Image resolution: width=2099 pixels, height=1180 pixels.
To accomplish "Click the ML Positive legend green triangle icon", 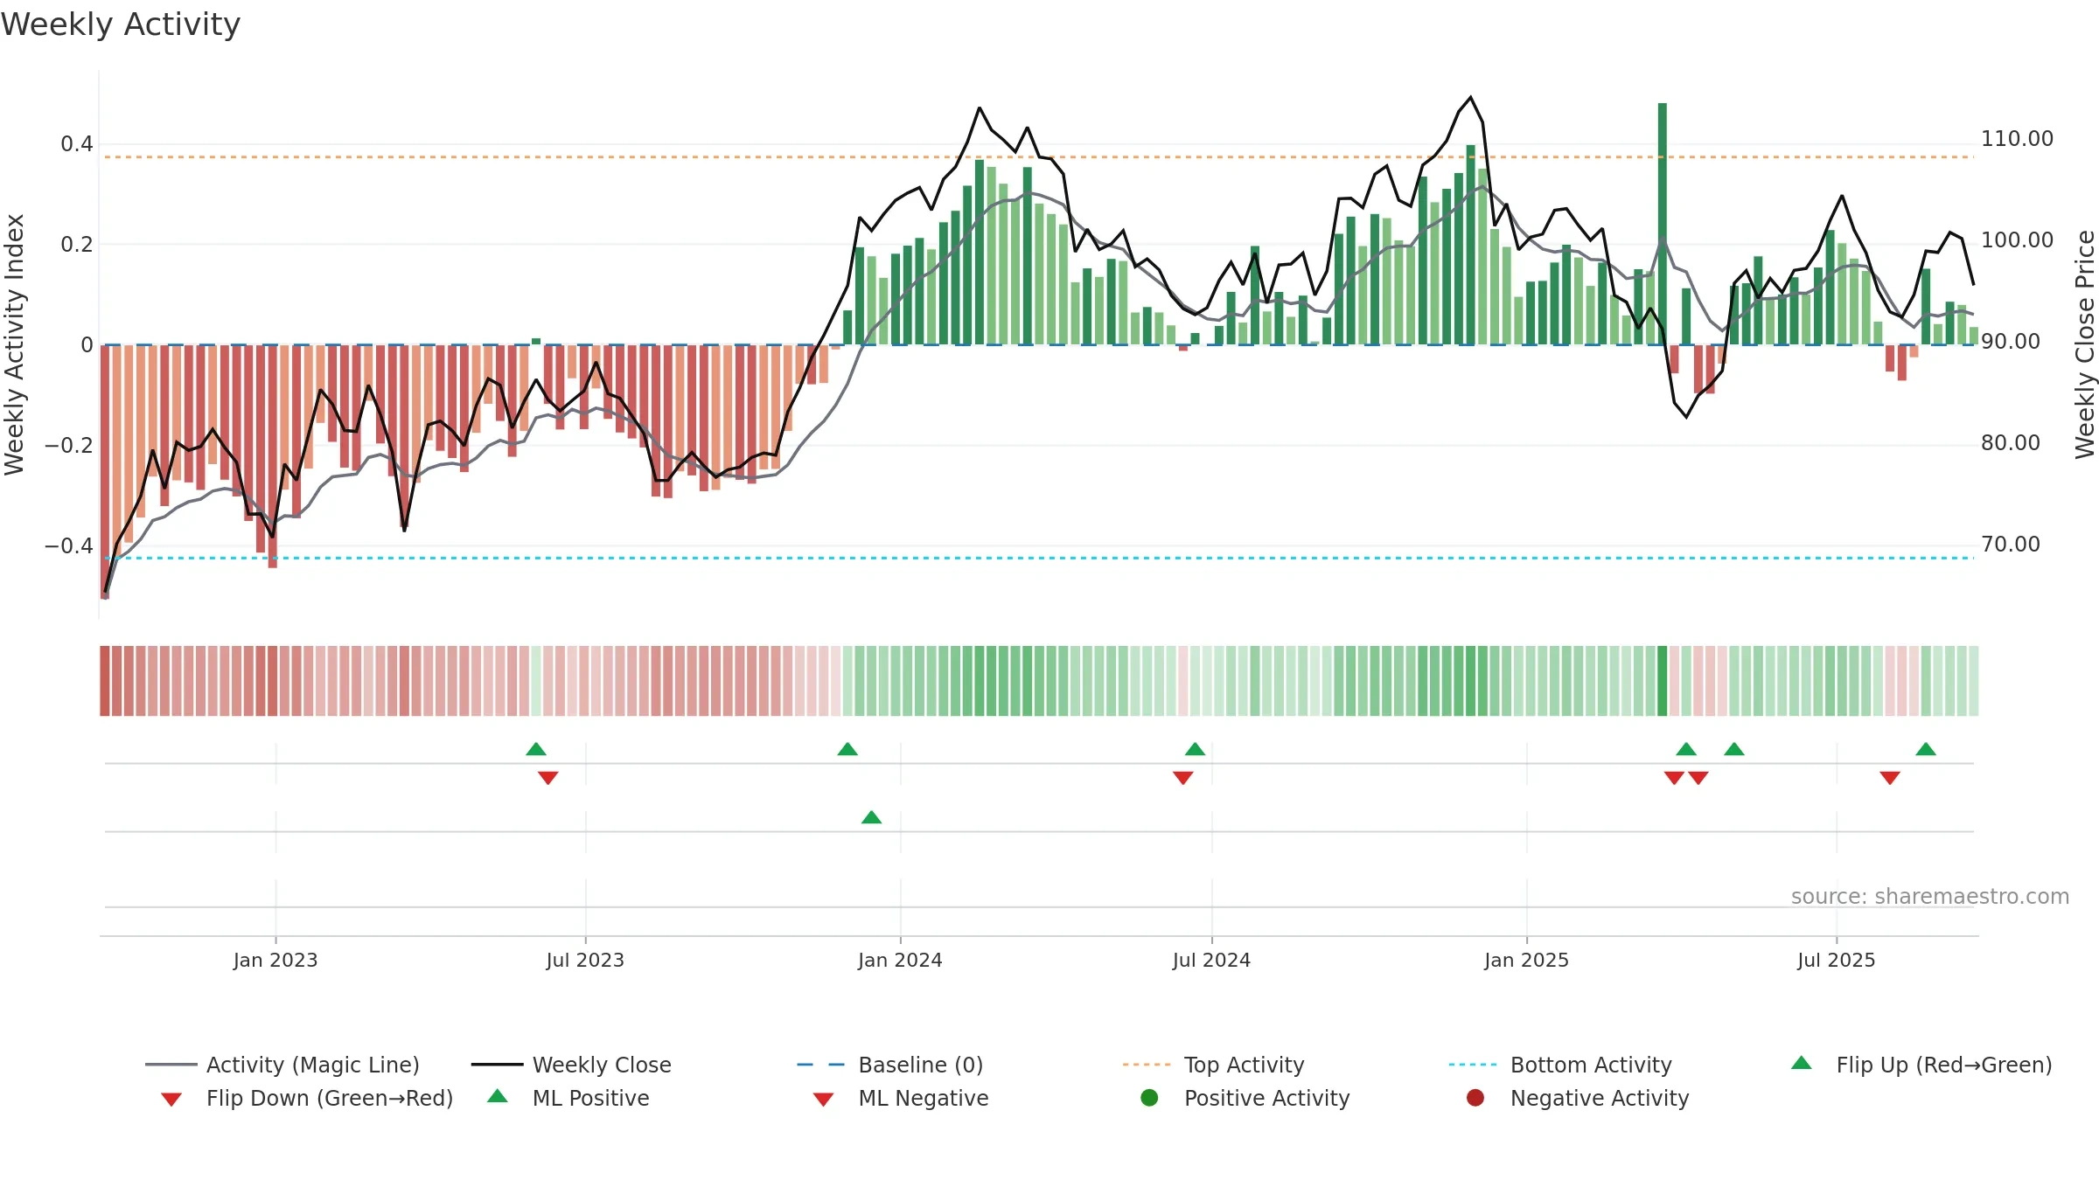I will pos(498,1096).
